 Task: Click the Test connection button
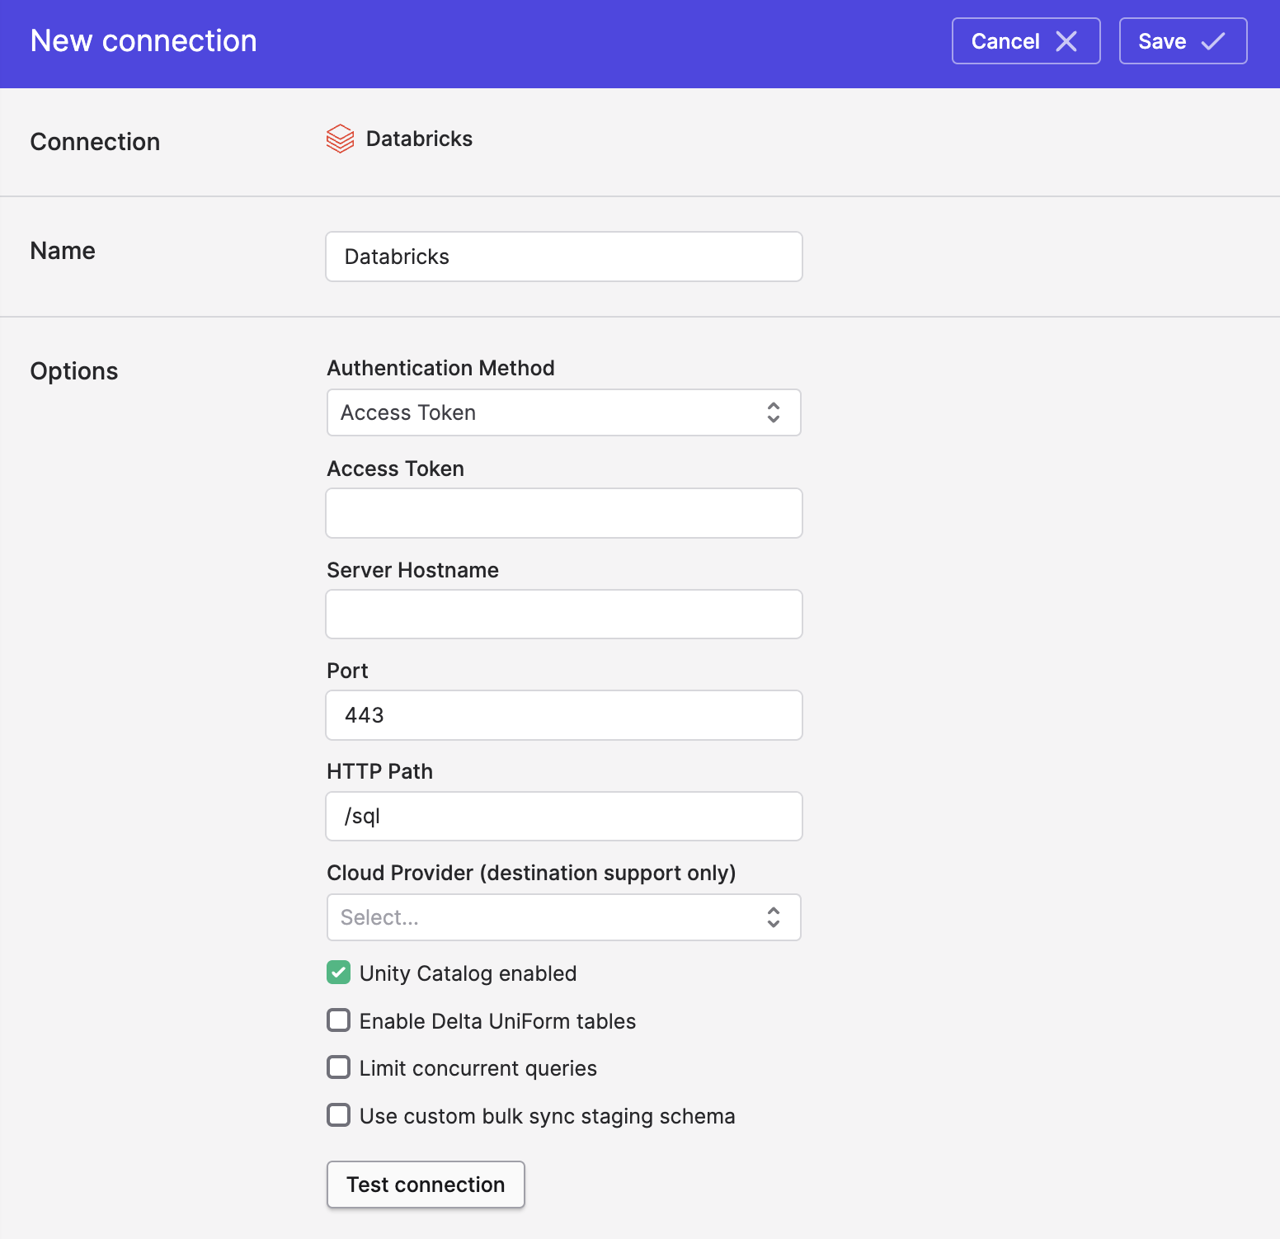tap(426, 1185)
